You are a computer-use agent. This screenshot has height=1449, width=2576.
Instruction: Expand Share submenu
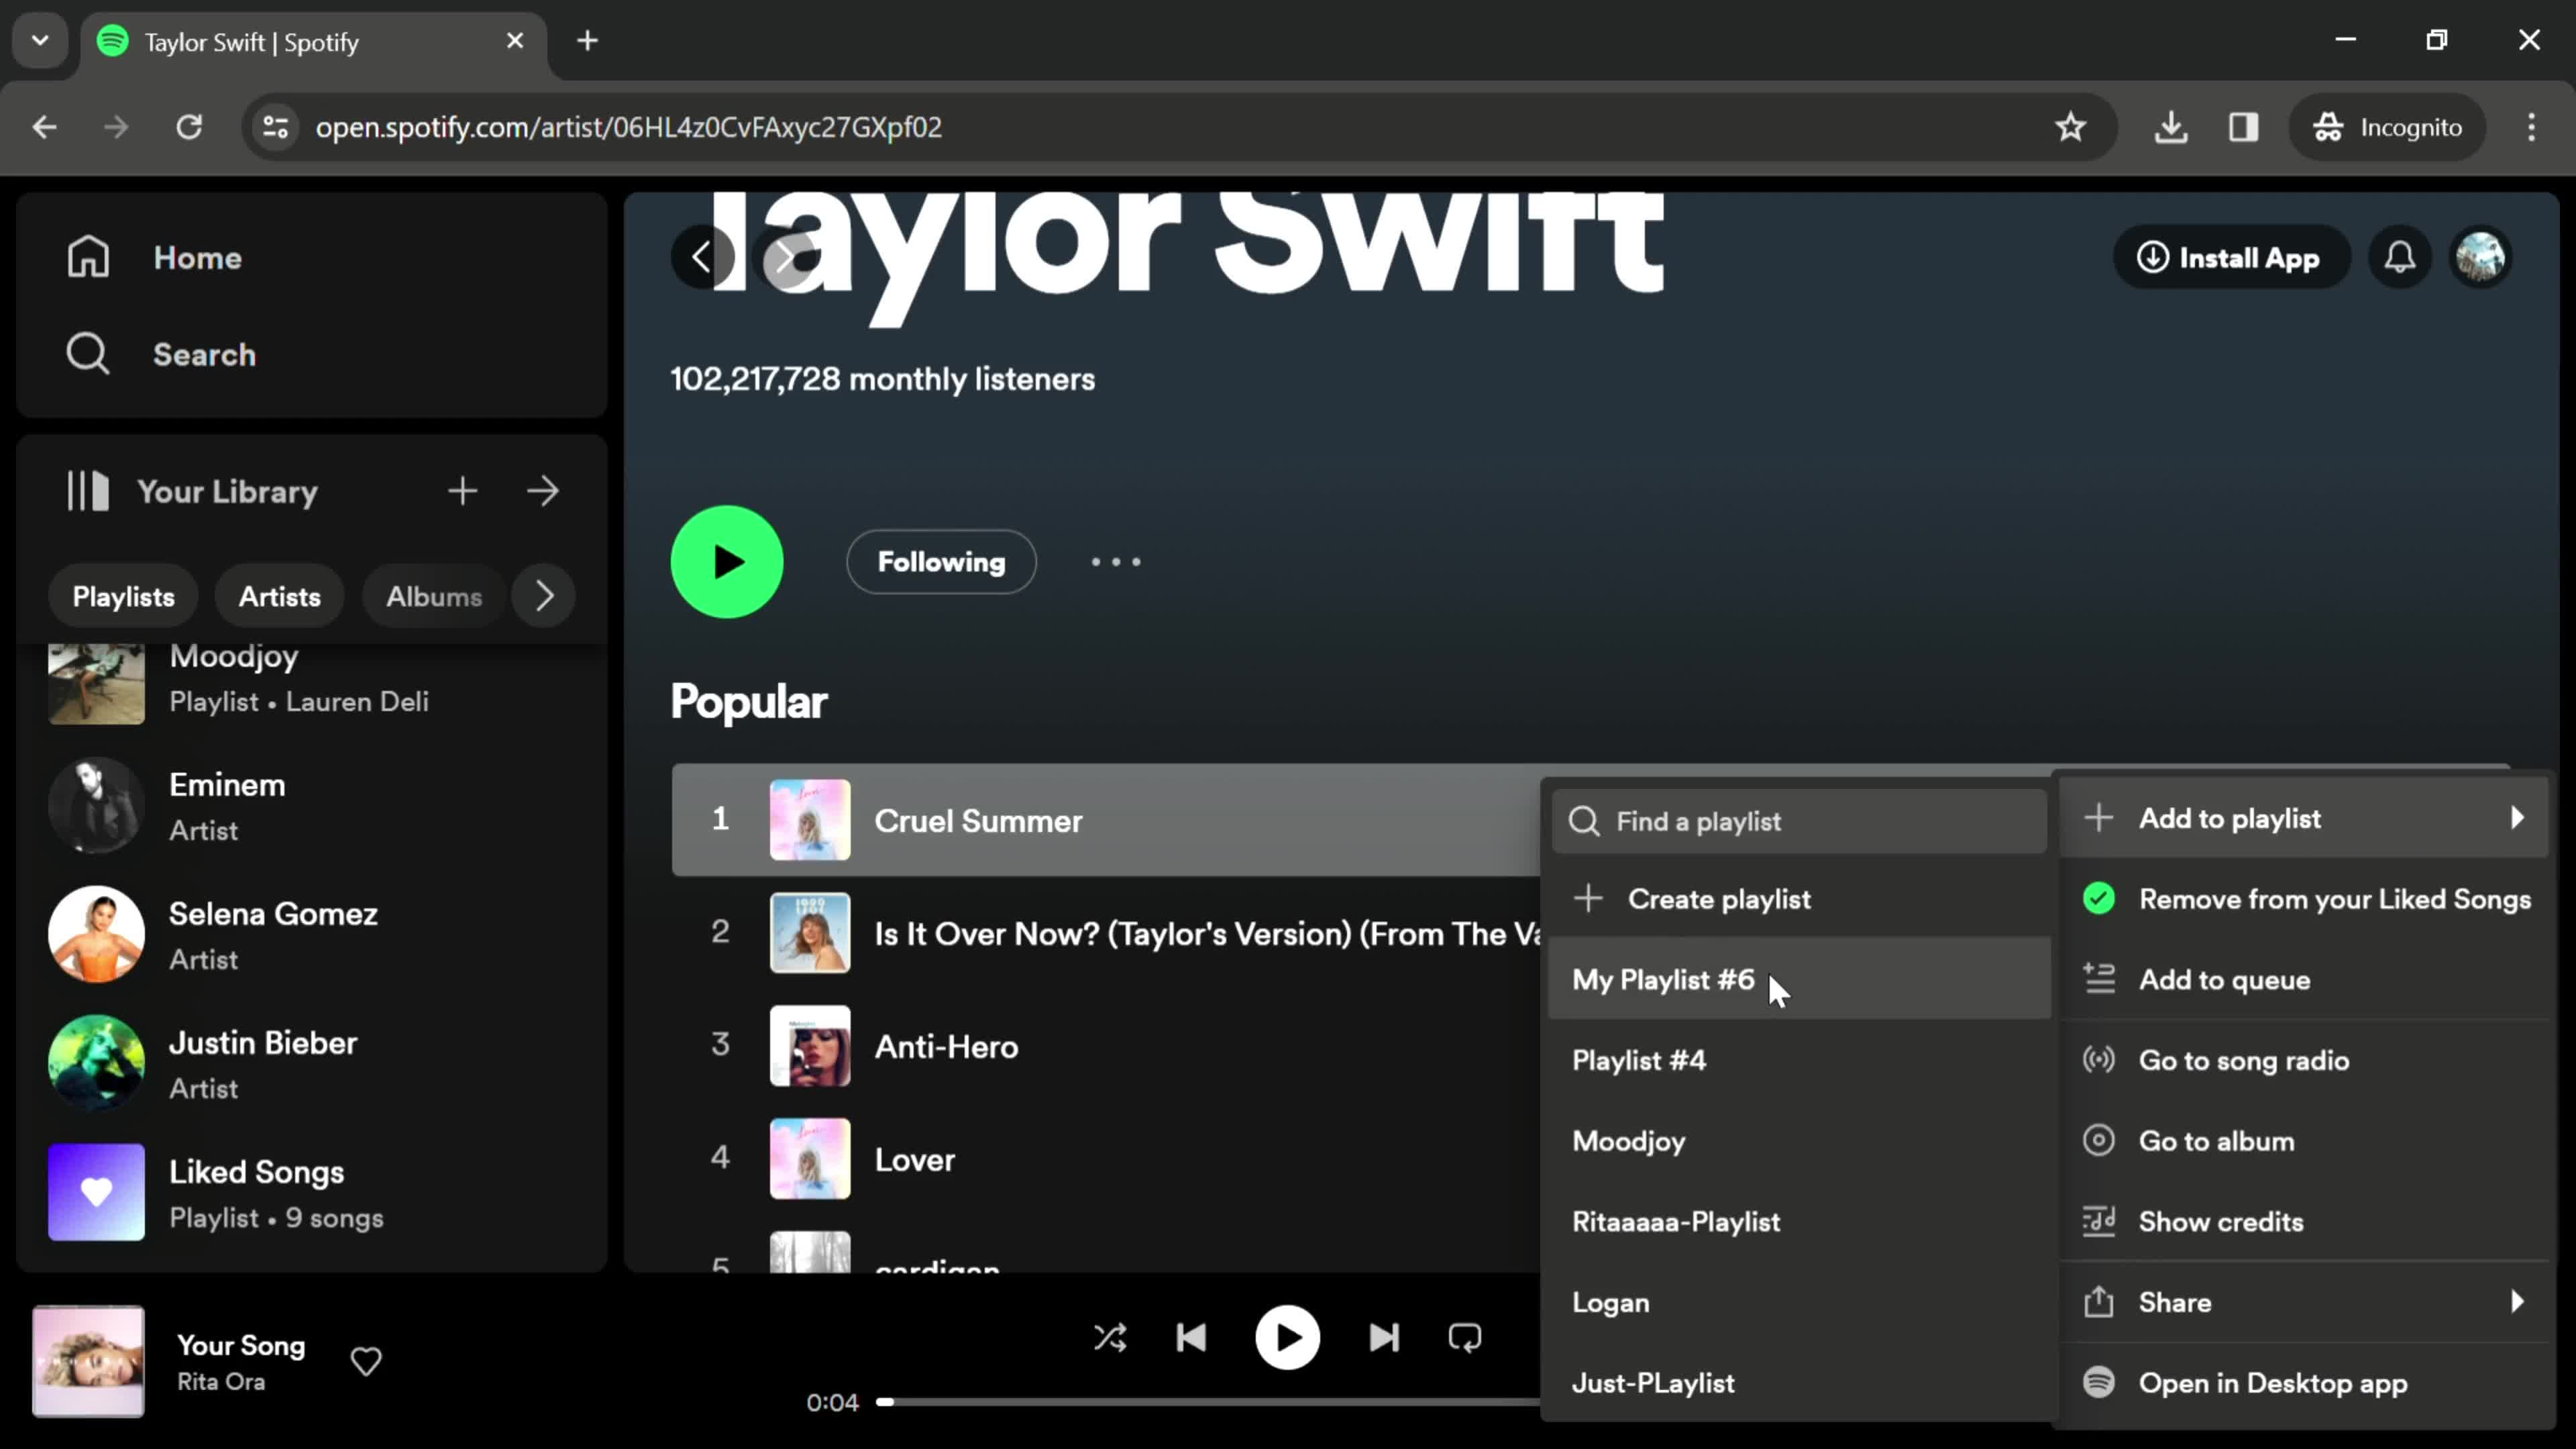point(2304,1302)
